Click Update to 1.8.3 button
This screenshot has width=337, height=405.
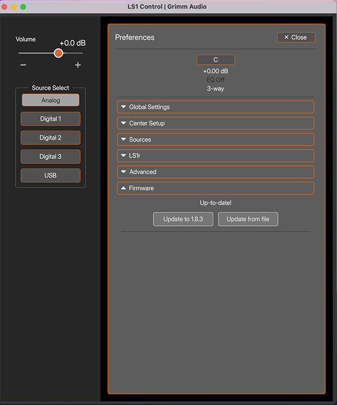(183, 219)
